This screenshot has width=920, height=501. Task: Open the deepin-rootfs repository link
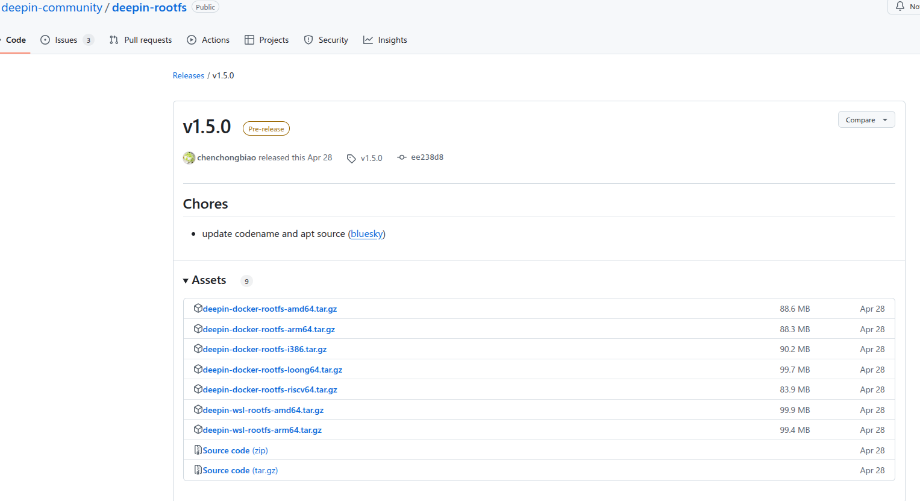(x=149, y=7)
